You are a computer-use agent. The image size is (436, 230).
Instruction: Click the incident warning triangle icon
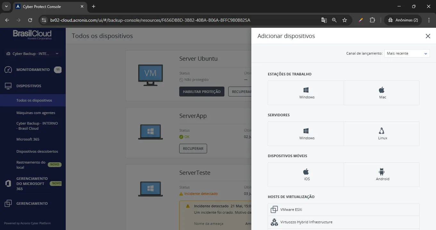(x=188, y=206)
